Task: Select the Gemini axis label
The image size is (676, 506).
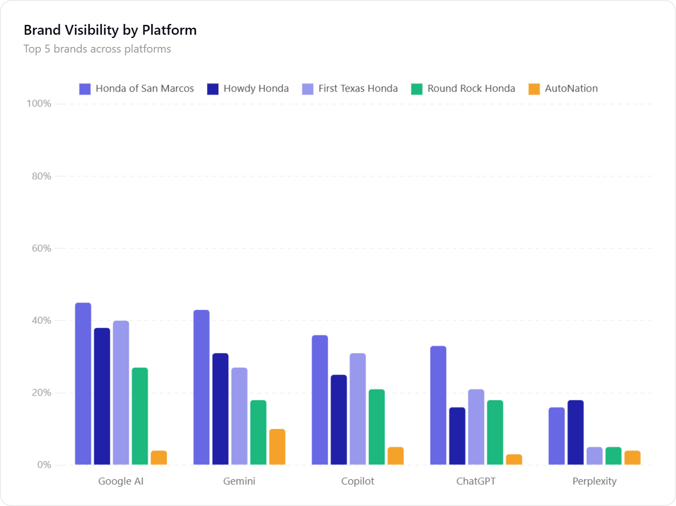Action: [x=239, y=481]
